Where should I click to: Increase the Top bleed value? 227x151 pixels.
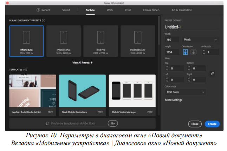coord(167,67)
